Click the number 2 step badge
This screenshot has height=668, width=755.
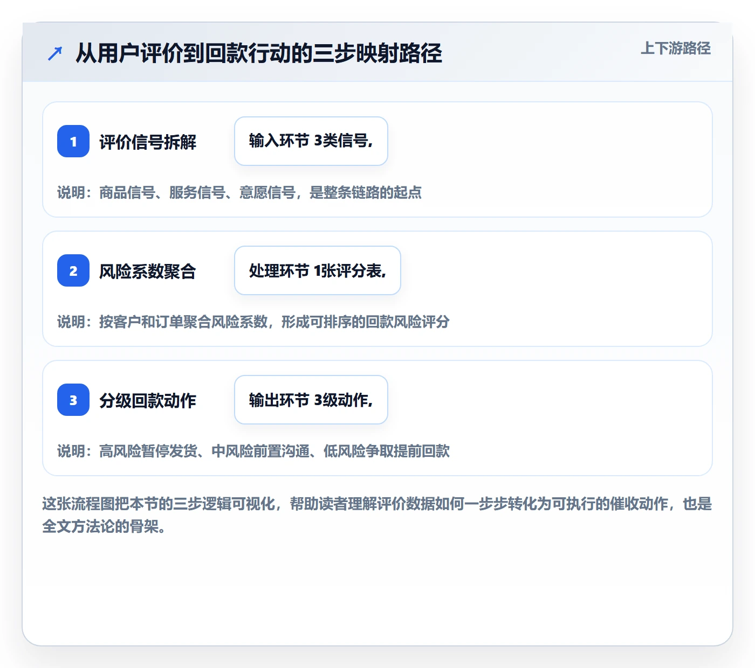click(73, 270)
